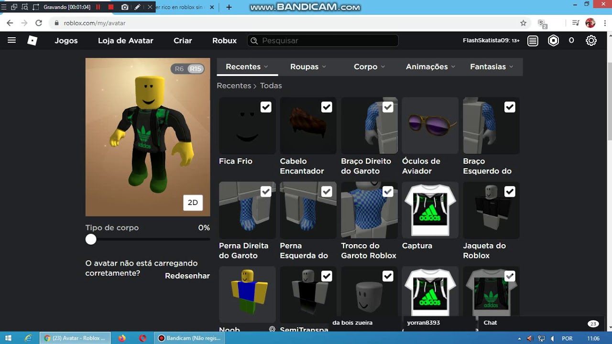Image resolution: width=612 pixels, height=344 pixels.
Task: Open the S extension icon with badge 2
Action: pos(542,23)
